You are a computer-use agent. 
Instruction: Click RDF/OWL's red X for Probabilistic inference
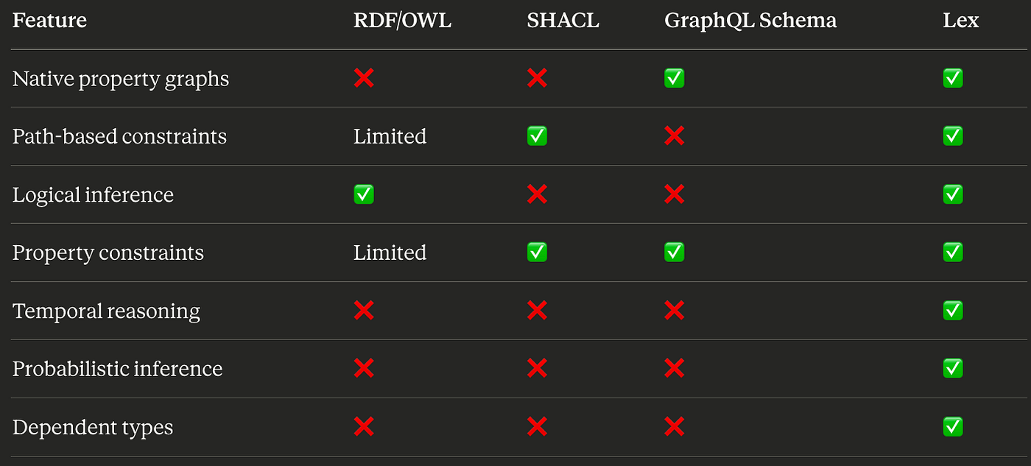(364, 369)
